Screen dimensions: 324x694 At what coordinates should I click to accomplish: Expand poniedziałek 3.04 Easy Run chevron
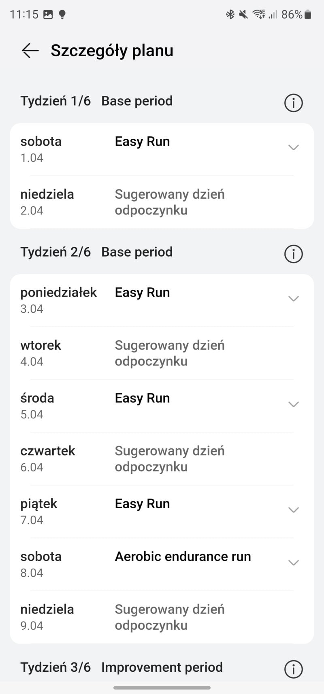[x=293, y=299]
